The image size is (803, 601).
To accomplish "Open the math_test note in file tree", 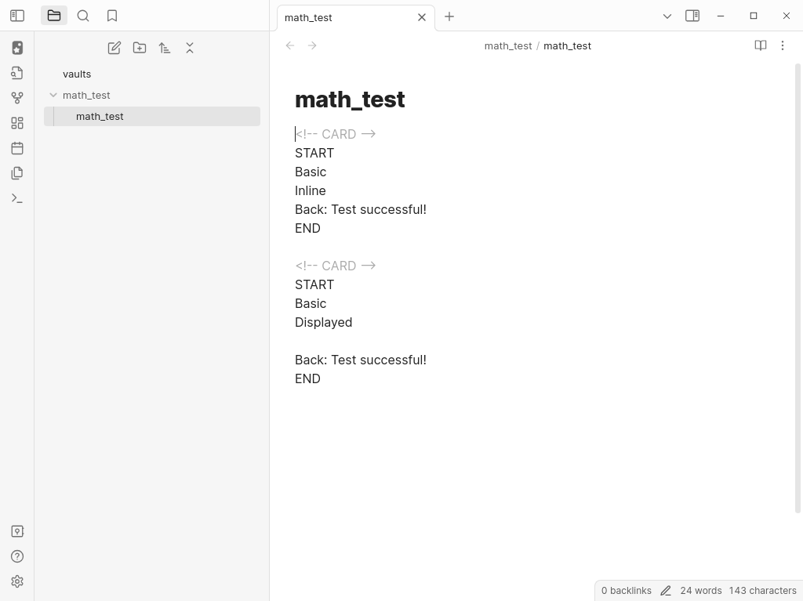I will coord(100,116).
